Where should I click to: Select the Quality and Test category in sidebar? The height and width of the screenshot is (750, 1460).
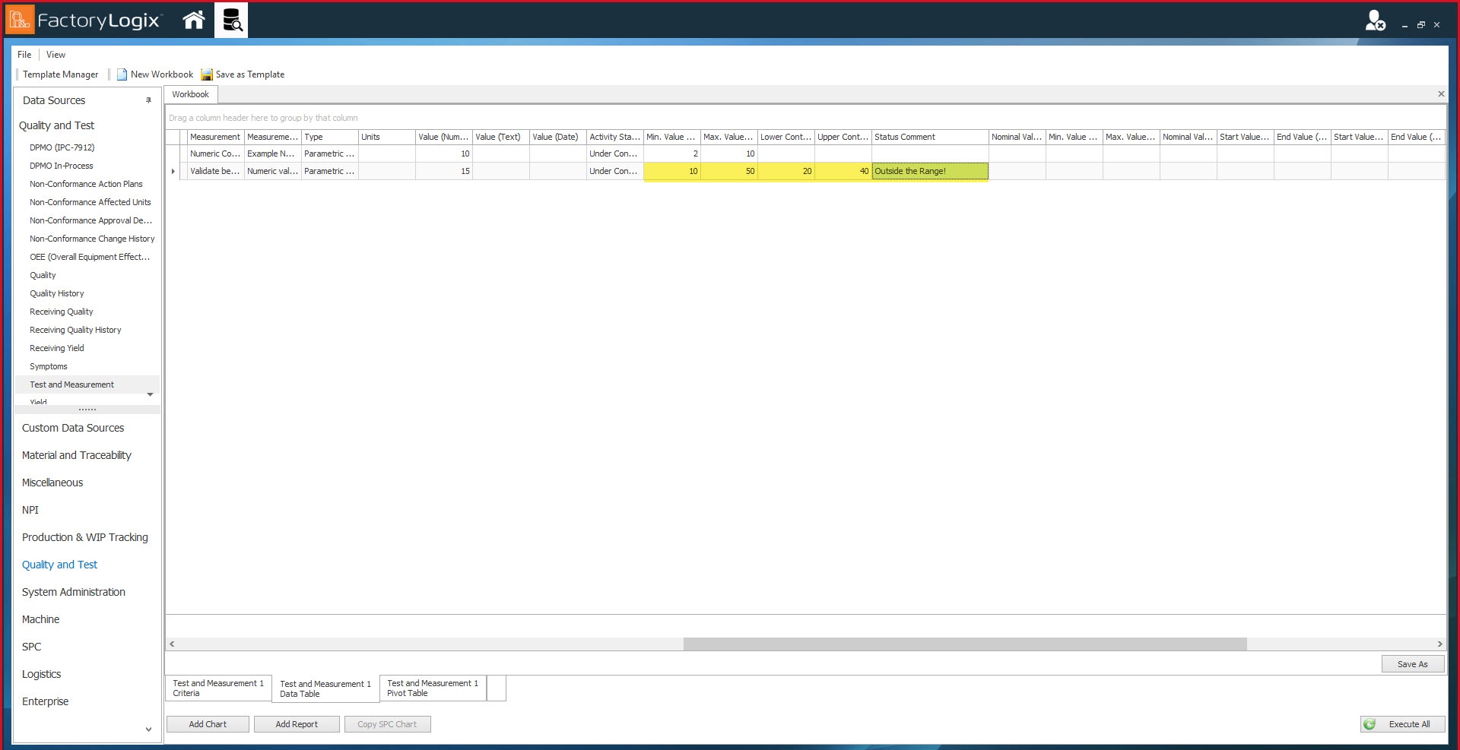(x=59, y=564)
